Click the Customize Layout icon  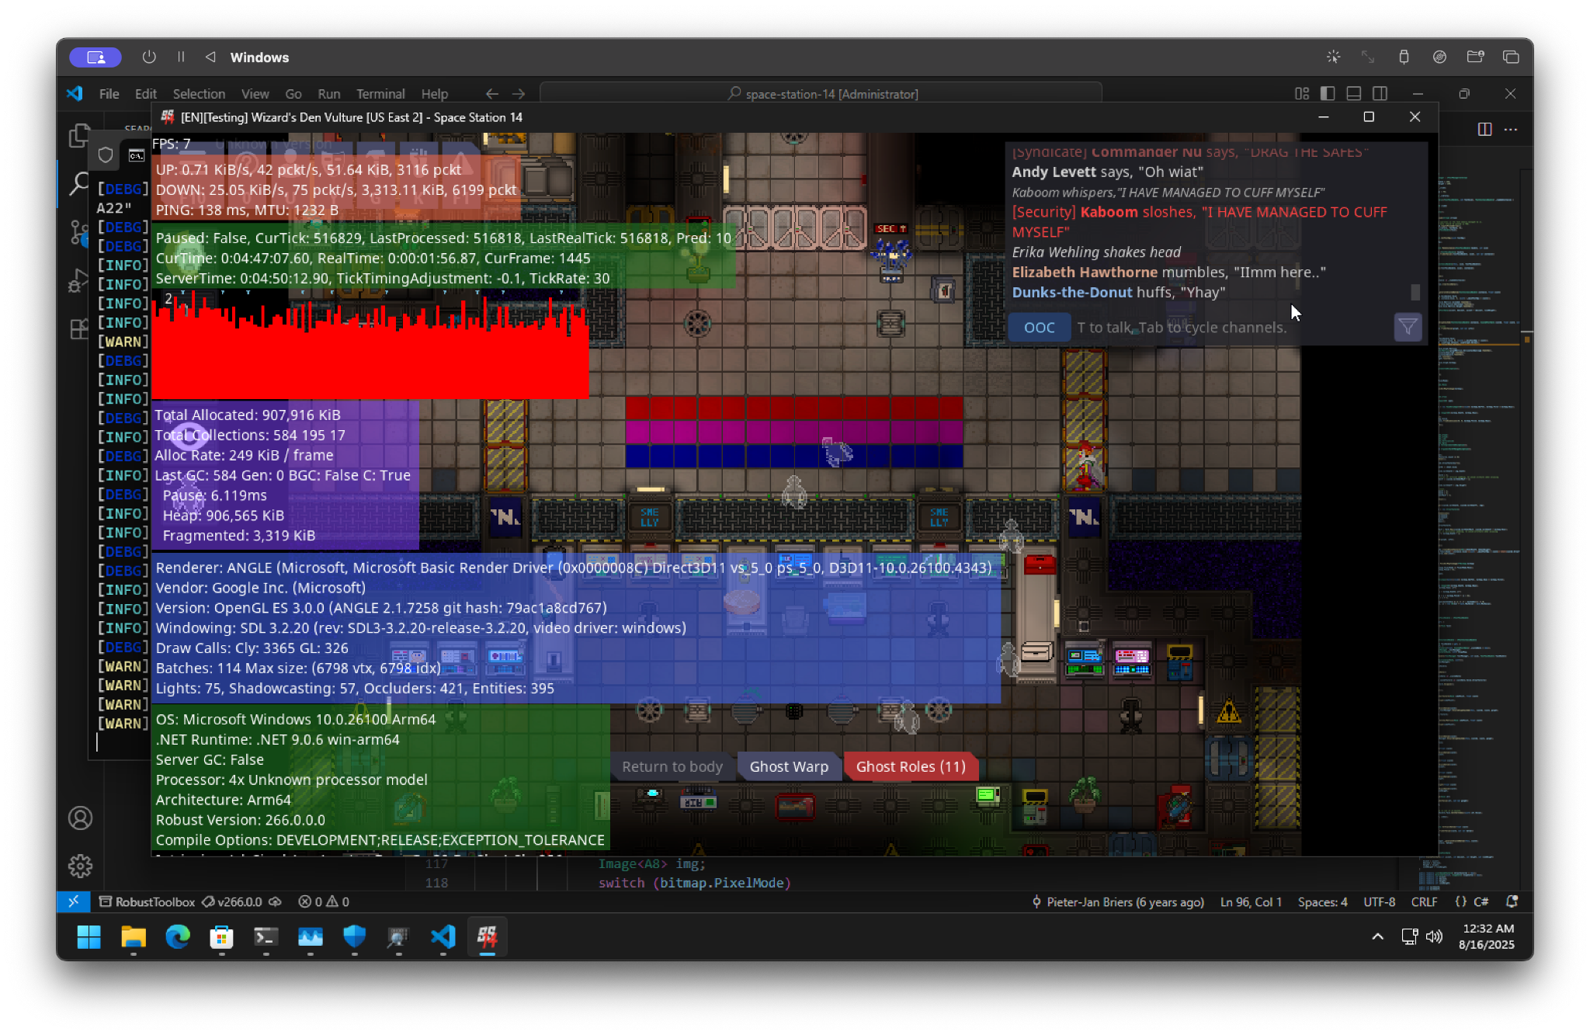1302,94
